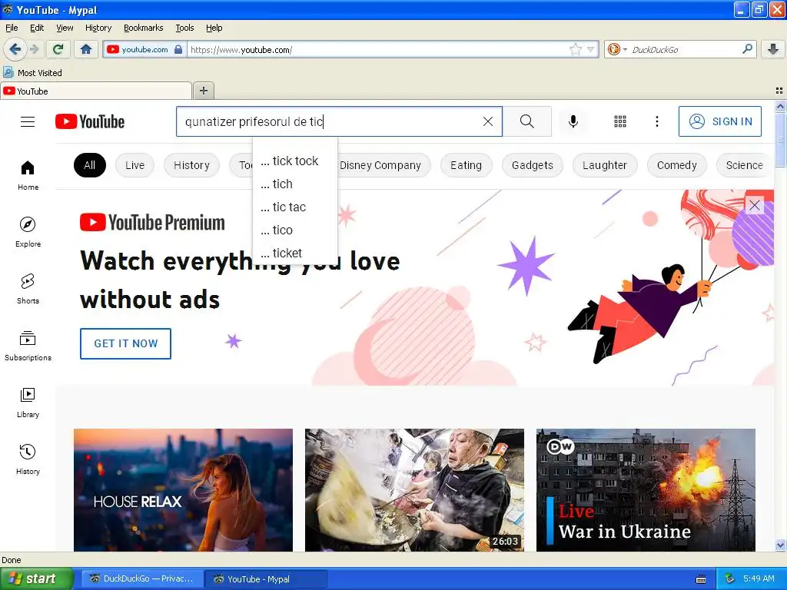Click the page scrollbar down arrow
This screenshot has width=787, height=590.
coord(780,545)
